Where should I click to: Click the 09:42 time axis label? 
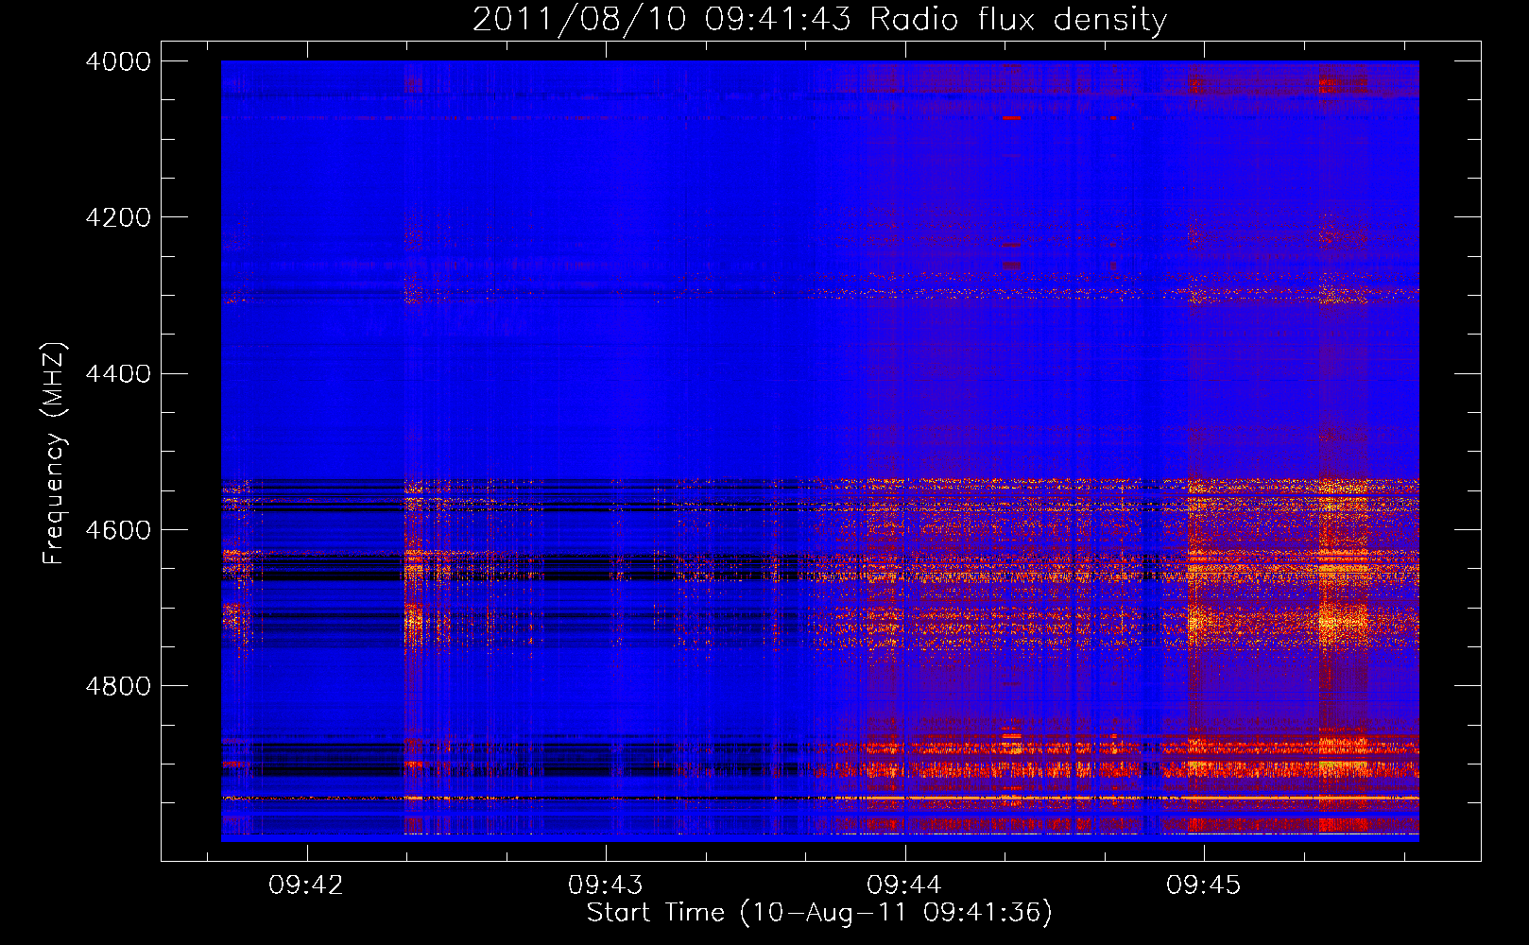tap(306, 885)
